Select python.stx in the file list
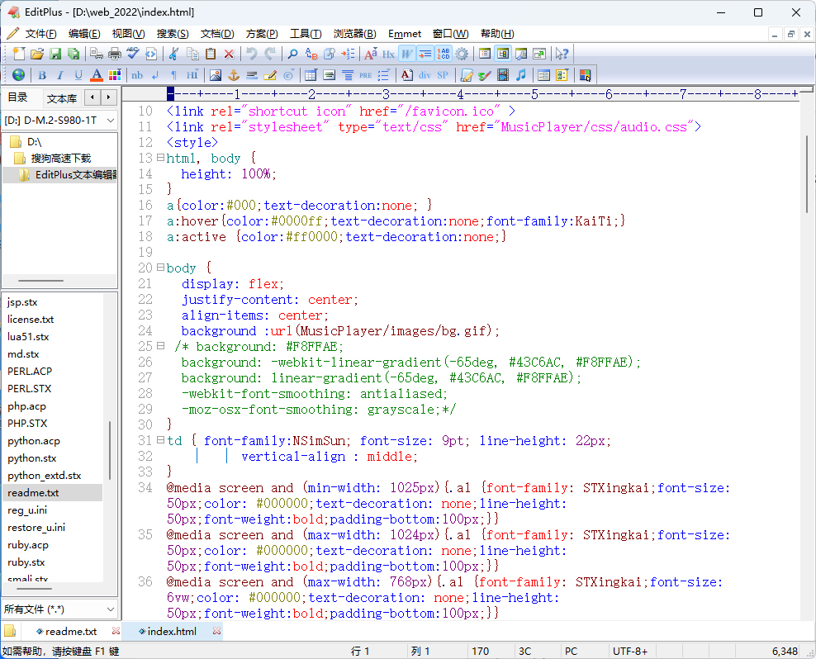The height and width of the screenshot is (659, 816). point(31,458)
